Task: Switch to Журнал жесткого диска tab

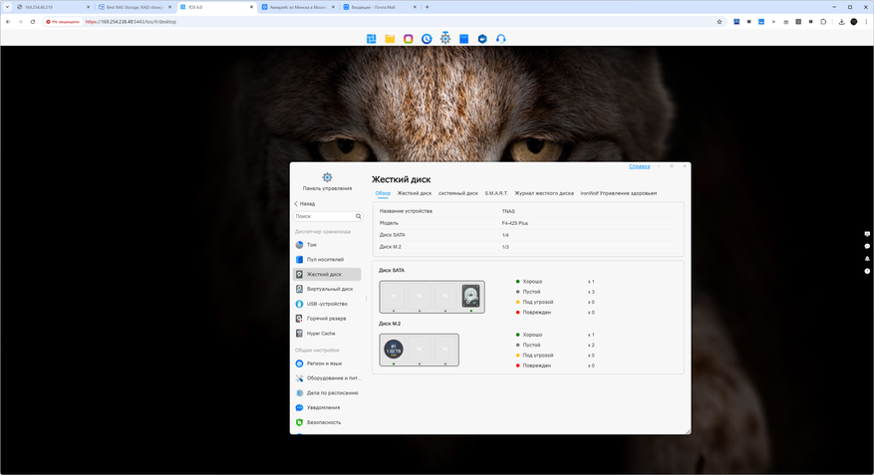Action: (x=544, y=193)
